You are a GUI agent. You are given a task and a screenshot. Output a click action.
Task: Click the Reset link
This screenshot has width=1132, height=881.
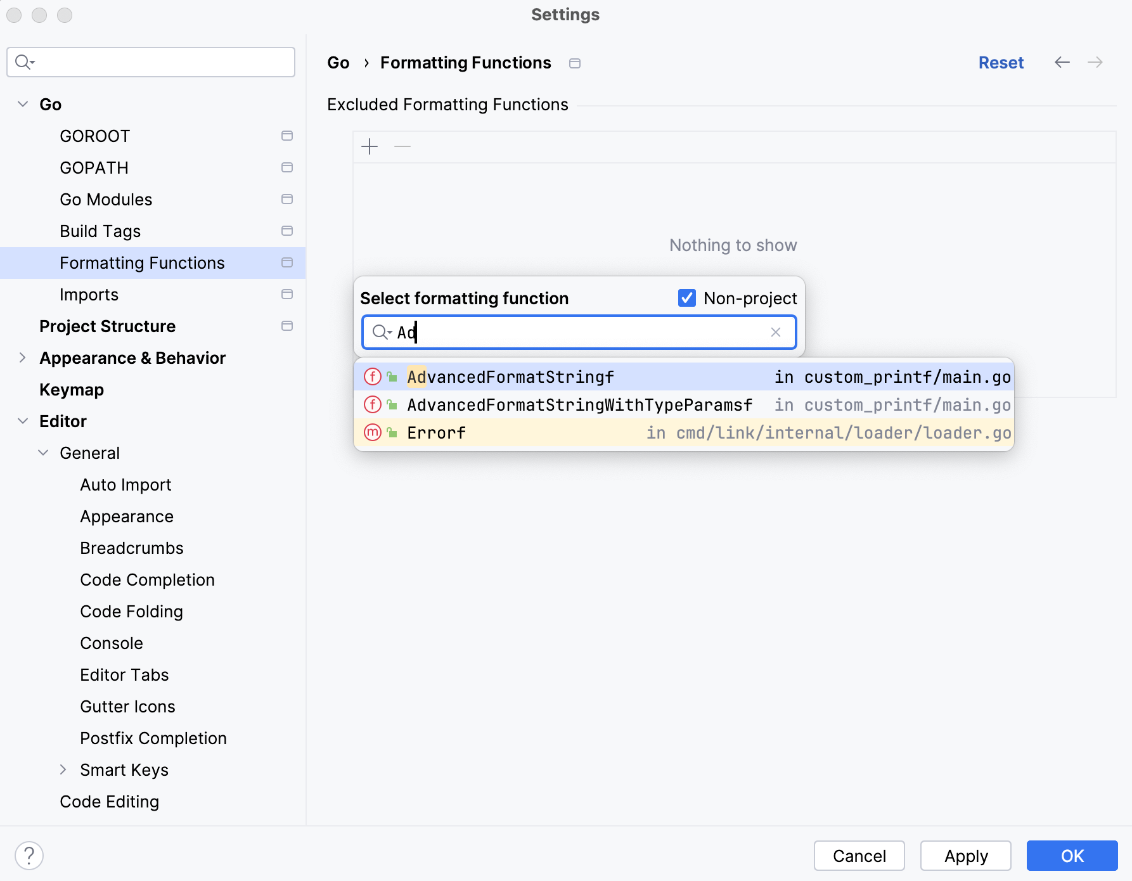click(x=1001, y=63)
